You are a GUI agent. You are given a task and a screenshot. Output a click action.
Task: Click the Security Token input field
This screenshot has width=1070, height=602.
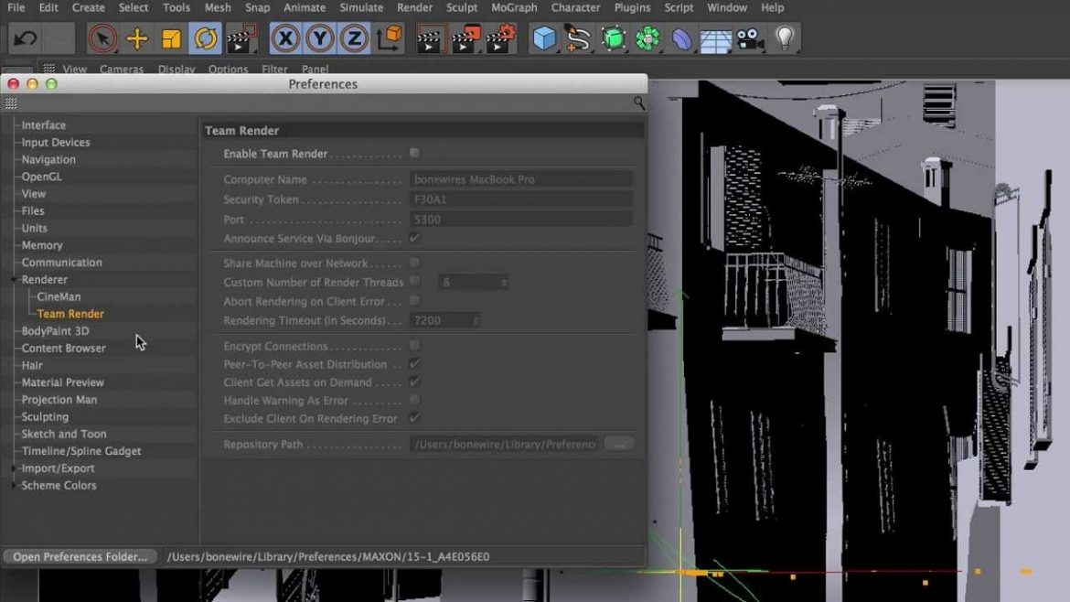[521, 199]
